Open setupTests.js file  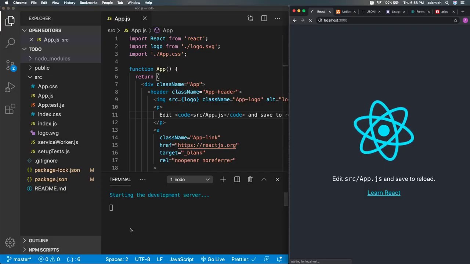point(54,151)
